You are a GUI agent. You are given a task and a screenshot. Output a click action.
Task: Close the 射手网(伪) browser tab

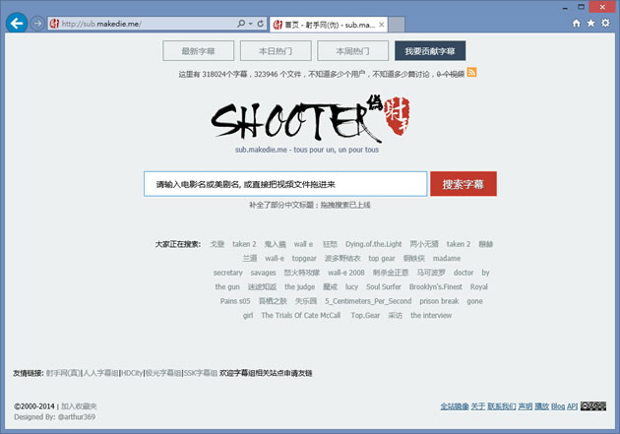382,25
